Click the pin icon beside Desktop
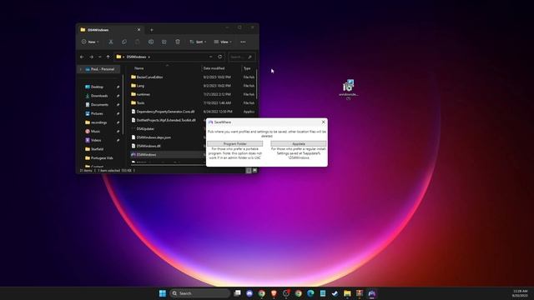534x300 pixels. [x=118, y=87]
